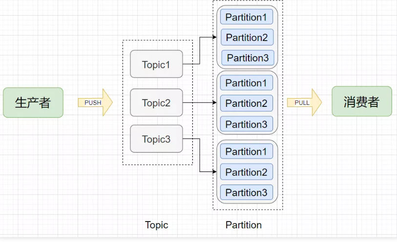The height and width of the screenshot is (242, 397).
Task: Pick the Topic3 node
Action: pos(156,139)
